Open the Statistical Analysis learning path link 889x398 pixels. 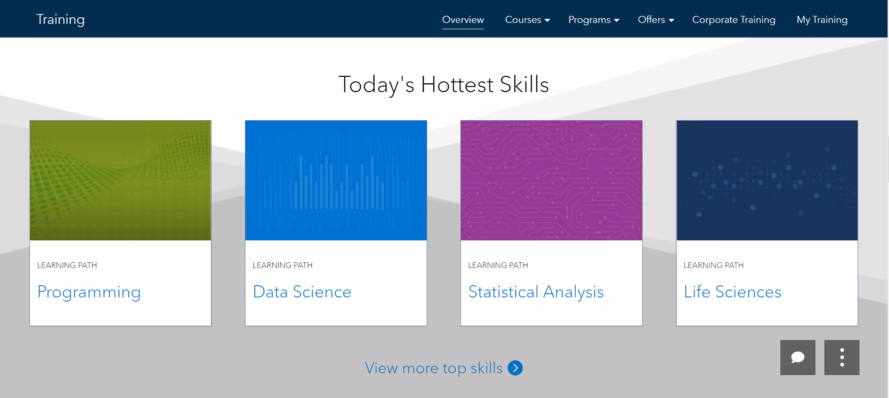coord(536,292)
